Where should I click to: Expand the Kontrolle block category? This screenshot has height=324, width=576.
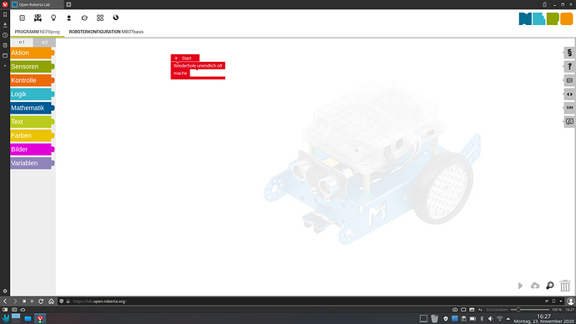point(32,80)
